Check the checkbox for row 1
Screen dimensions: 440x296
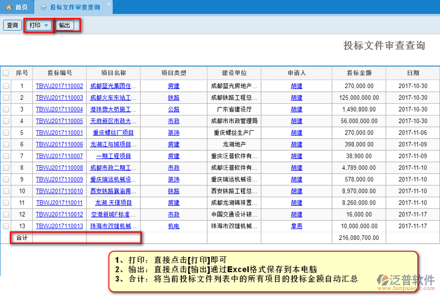click(x=6, y=86)
